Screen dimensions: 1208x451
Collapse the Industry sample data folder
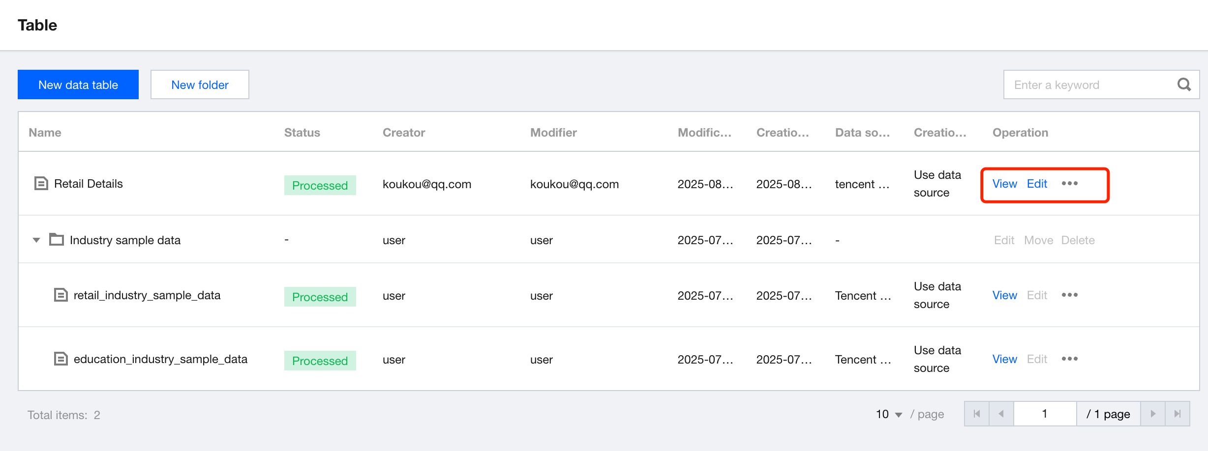click(36, 240)
